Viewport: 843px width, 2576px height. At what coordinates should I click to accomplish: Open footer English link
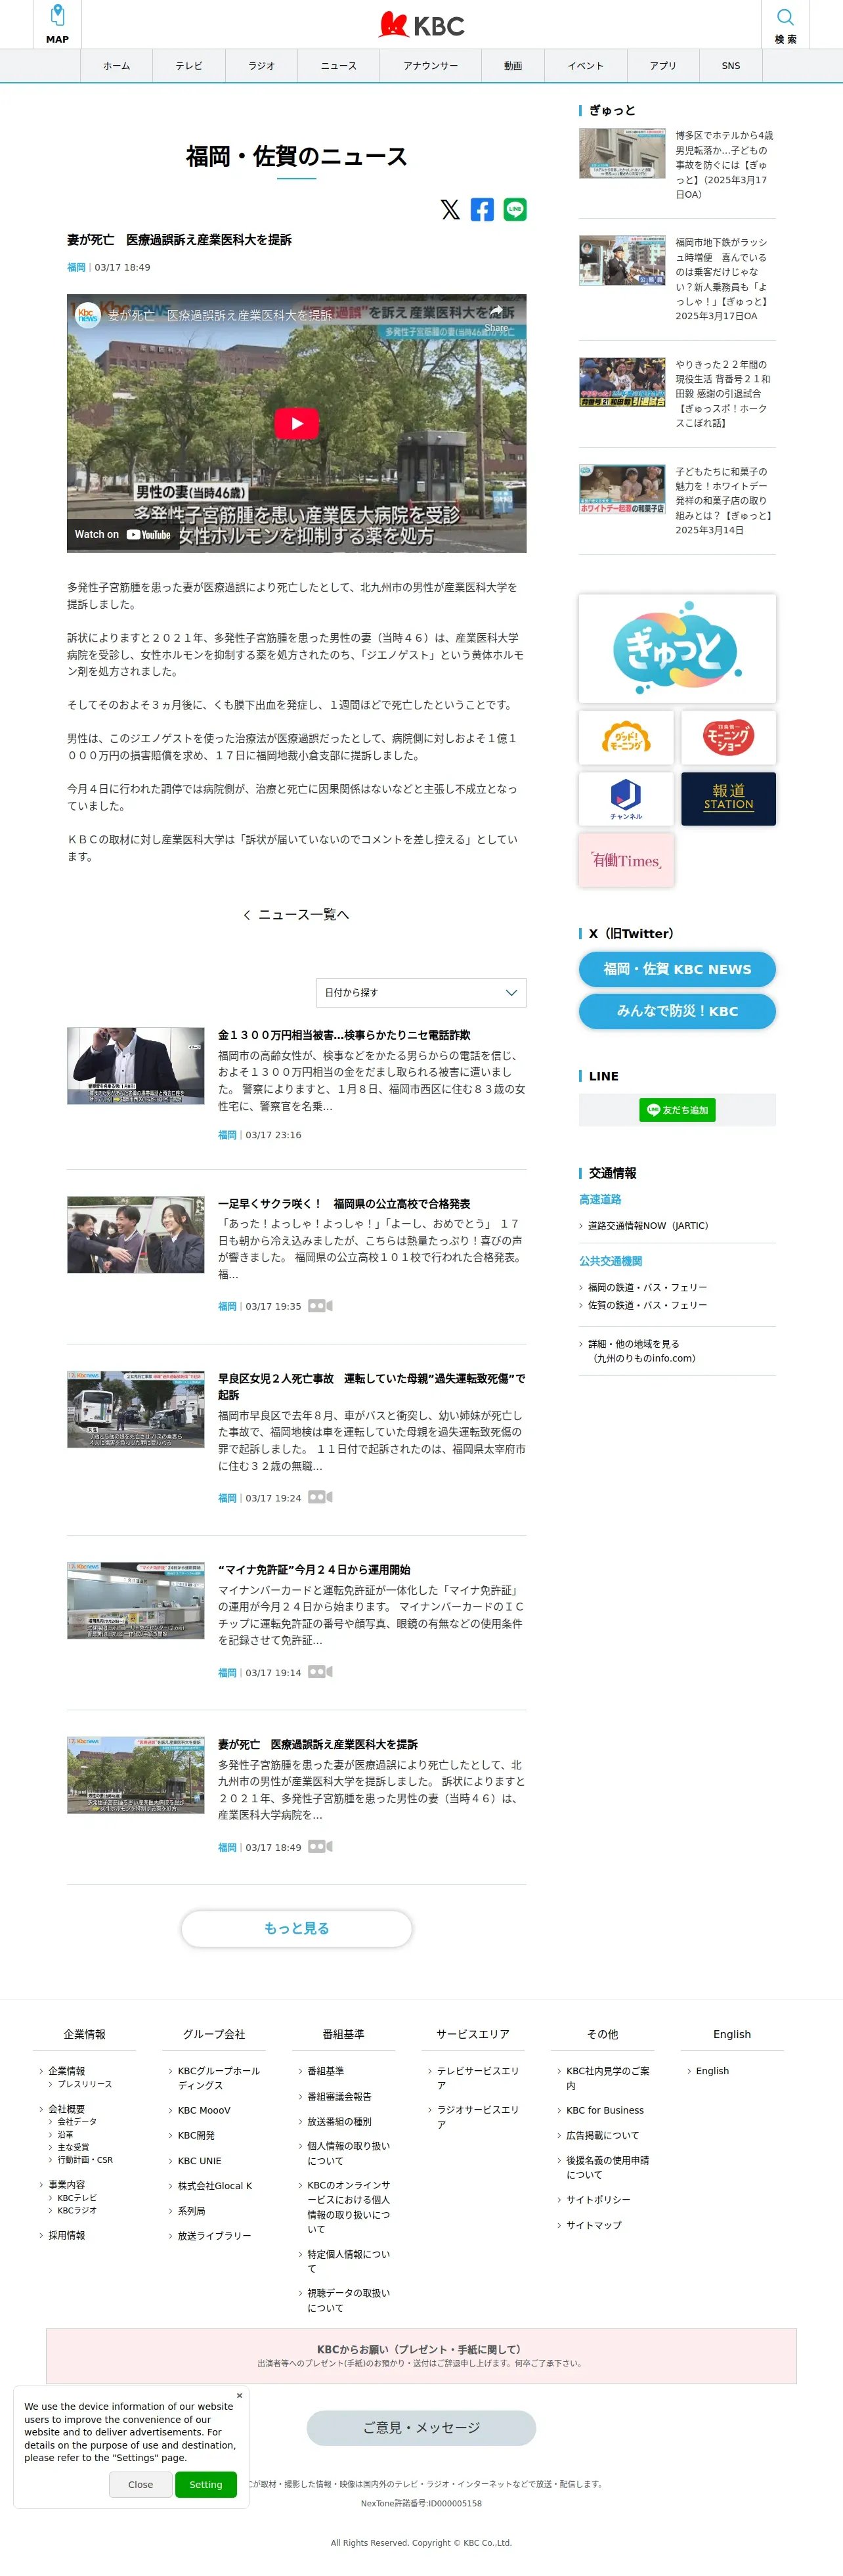(x=712, y=2071)
